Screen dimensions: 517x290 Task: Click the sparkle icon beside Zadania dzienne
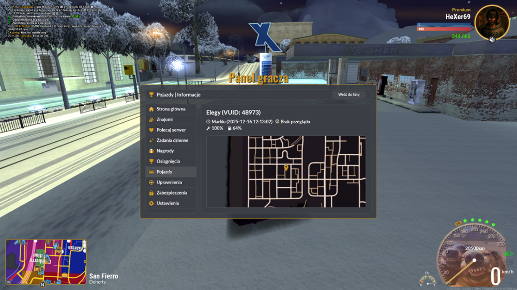(x=151, y=140)
